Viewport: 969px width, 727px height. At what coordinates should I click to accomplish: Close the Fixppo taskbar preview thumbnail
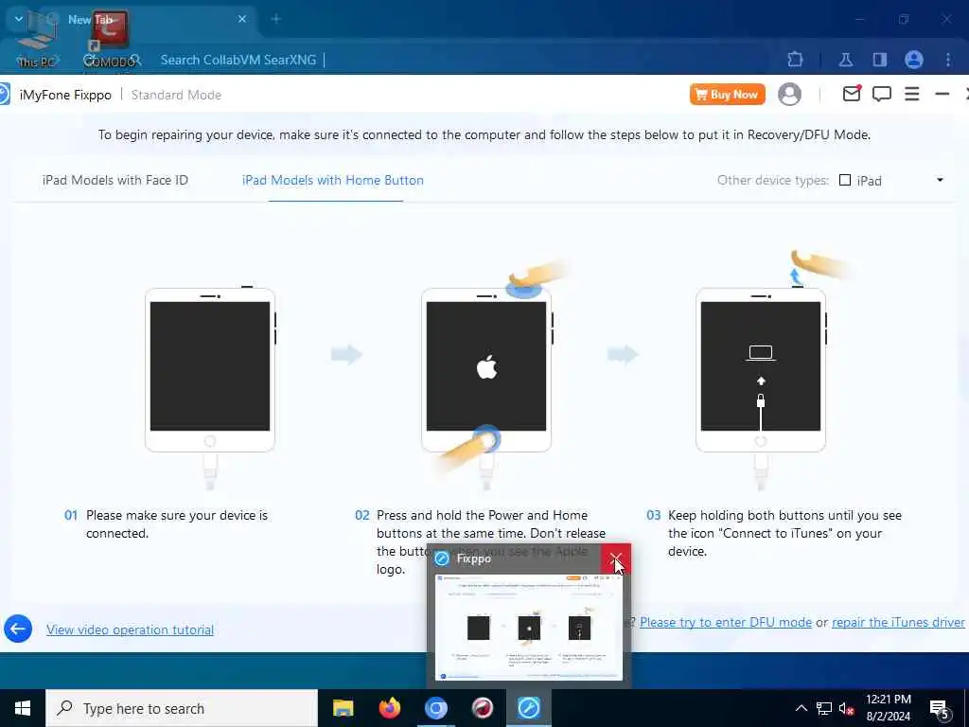point(615,559)
